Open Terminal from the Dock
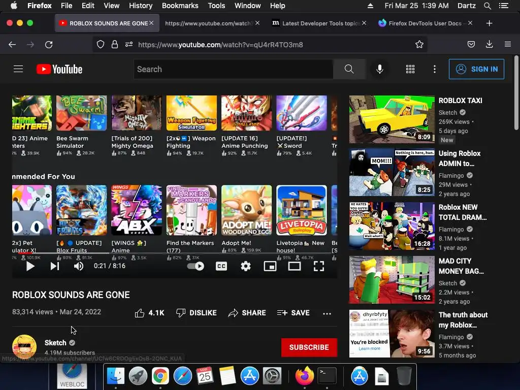This screenshot has height=390, width=520. point(327,376)
